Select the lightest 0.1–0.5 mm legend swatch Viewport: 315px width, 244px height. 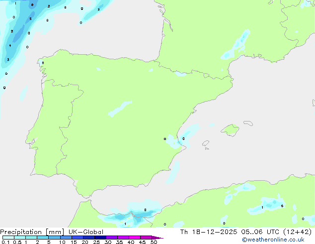click(8, 238)
